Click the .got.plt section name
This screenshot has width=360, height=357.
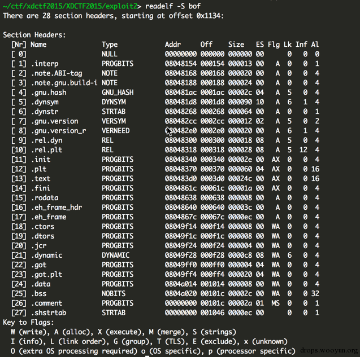click(x=46, y=274)
